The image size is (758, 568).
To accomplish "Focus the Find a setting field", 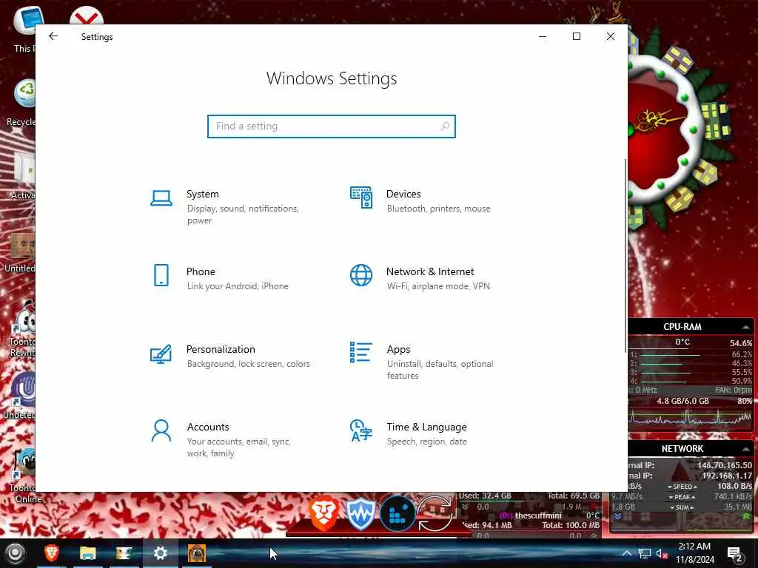I will tap(331, 126).
